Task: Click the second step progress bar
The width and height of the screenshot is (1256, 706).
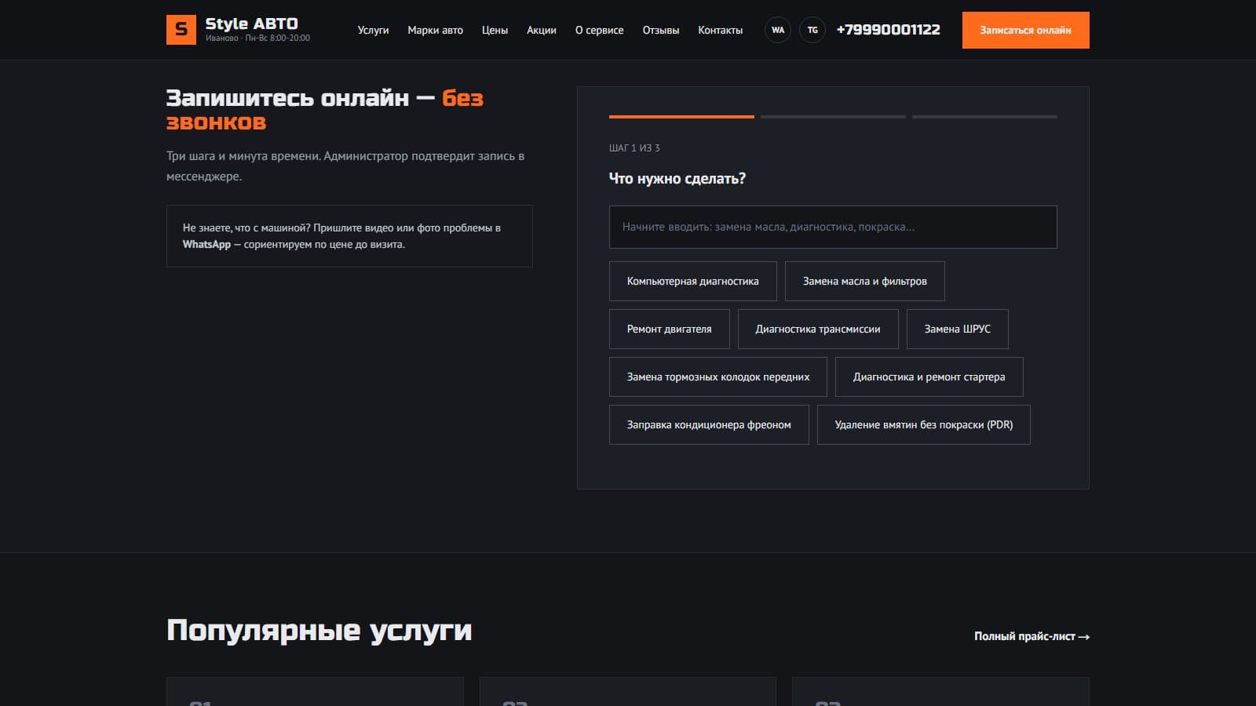Action: (833, 117)
